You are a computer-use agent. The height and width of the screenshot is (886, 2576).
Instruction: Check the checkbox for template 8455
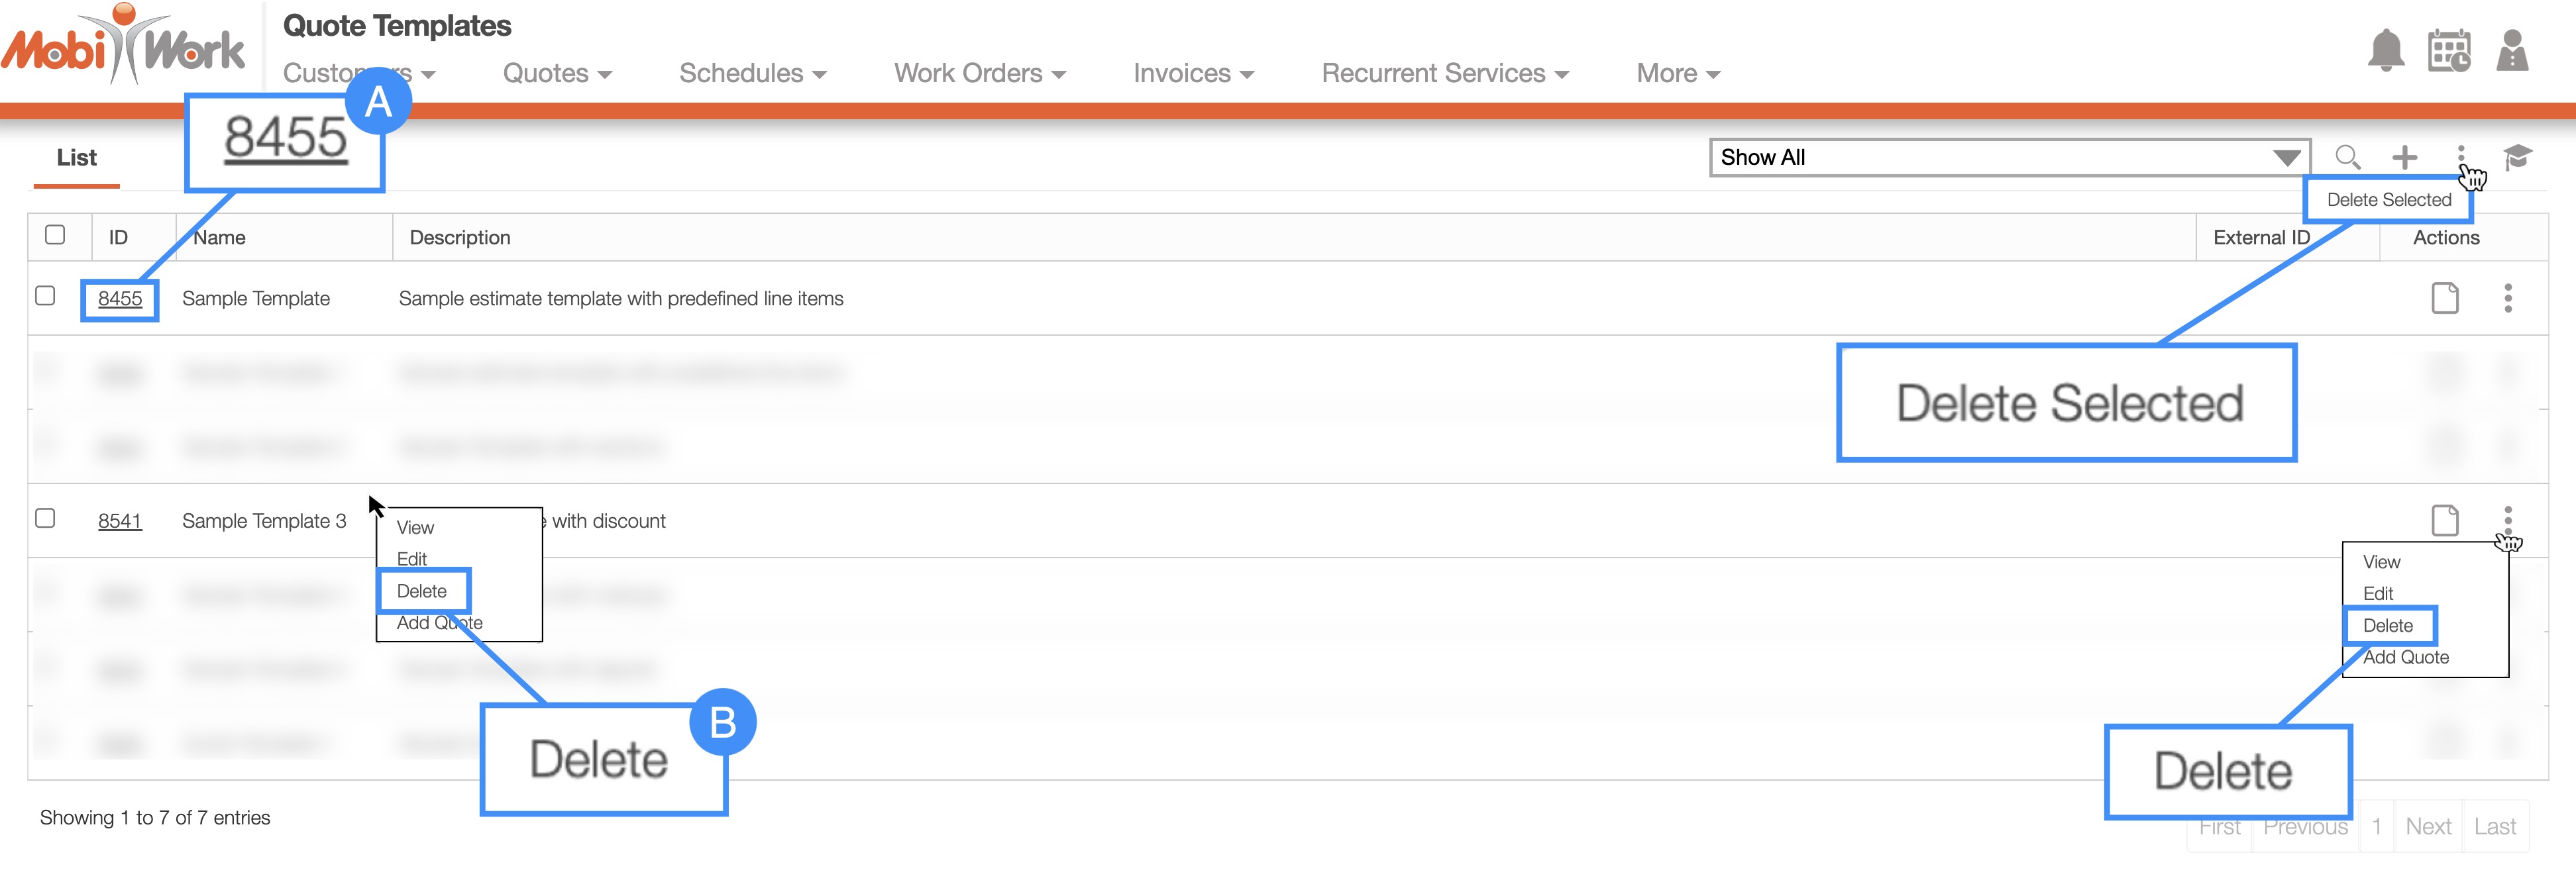[45, 296]
